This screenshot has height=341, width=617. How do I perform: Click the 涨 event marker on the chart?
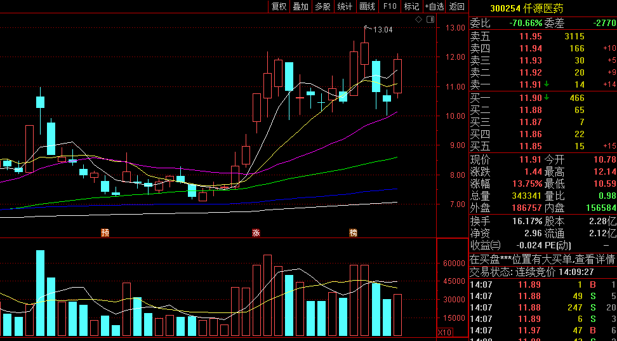pyautogui.click(x=256, y=233)
